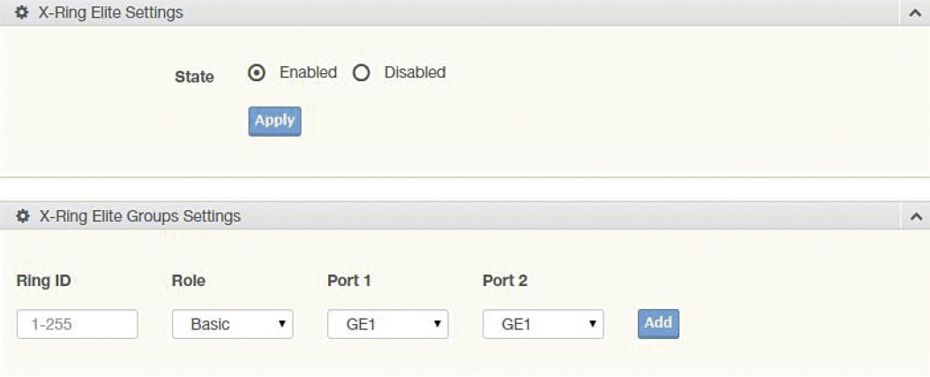930x377 pixels.
Task: Click the Role dropdown arrow
Action: click(x=281, y=323)
